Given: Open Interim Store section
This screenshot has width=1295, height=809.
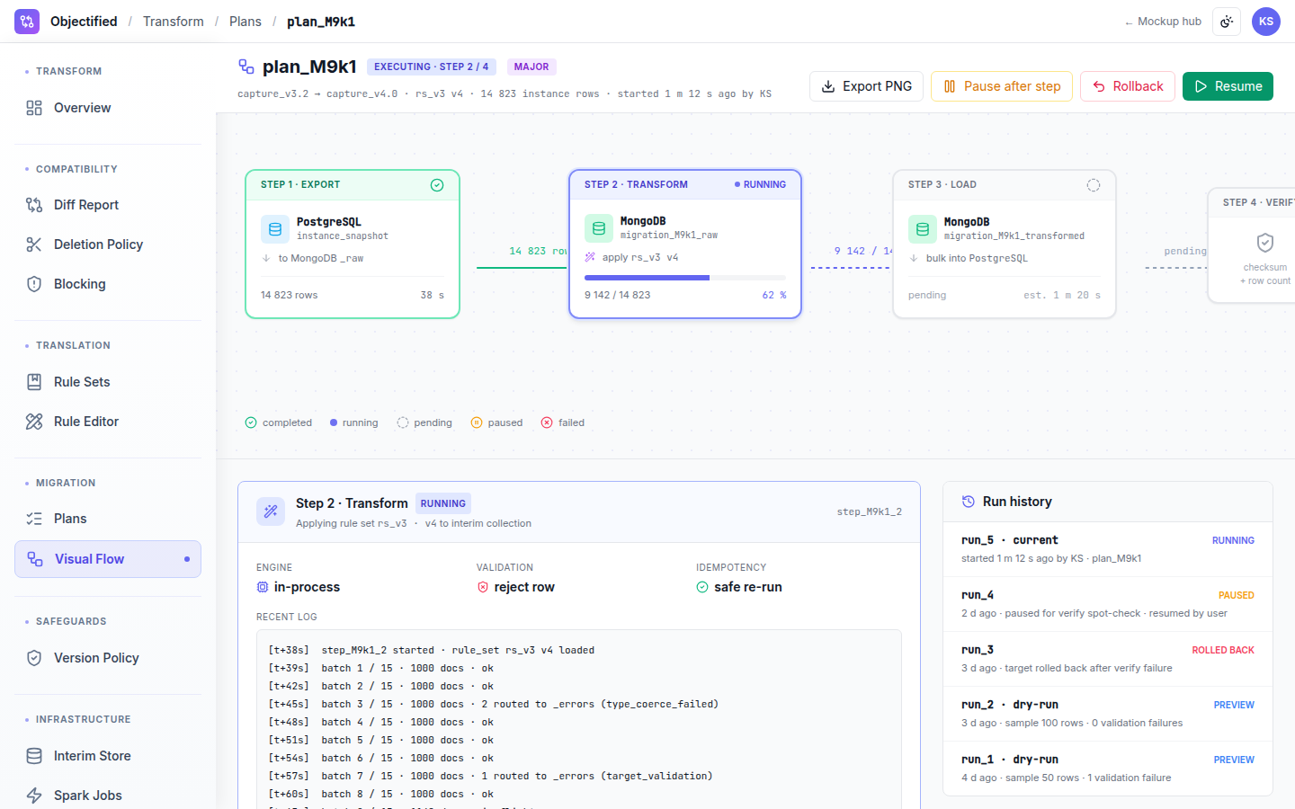Looking at the screenshot, I should pos(108,756).
